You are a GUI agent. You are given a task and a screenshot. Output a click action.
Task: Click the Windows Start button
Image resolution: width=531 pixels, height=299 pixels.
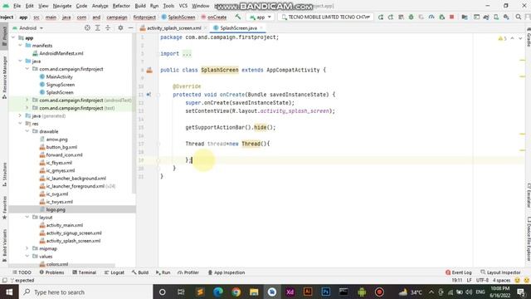pyautogui.click(x=9, y=292)
